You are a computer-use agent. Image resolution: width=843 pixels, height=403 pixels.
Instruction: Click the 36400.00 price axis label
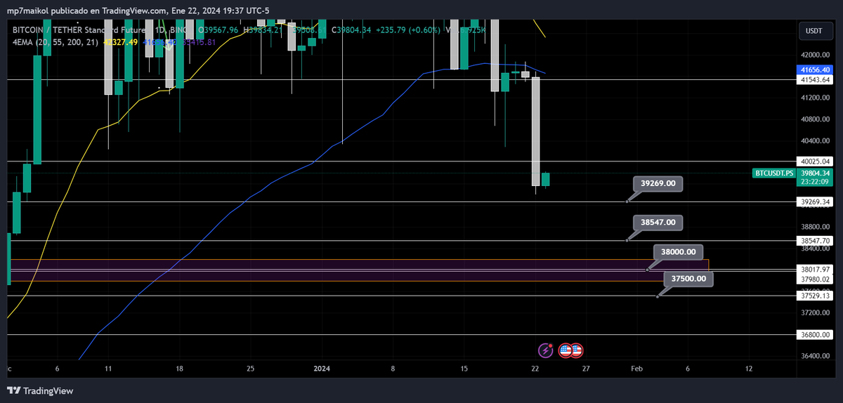815,356
